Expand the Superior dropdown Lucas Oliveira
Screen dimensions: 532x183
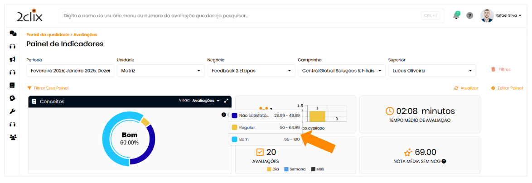point(432,71)
